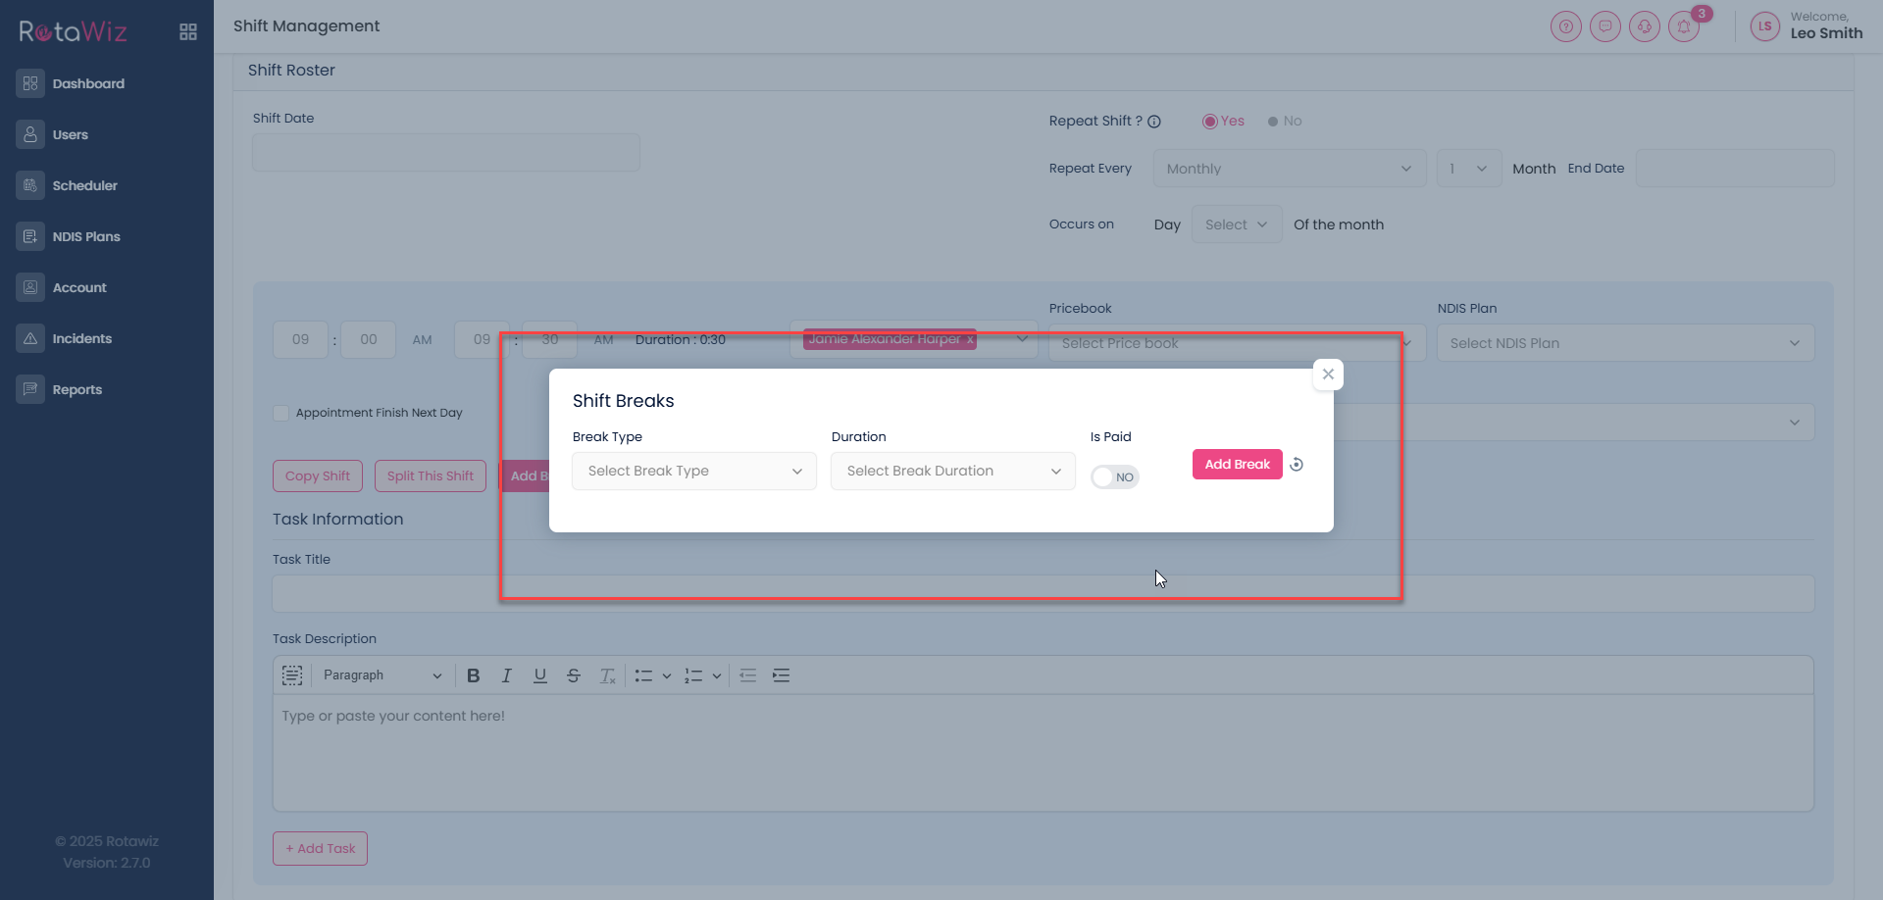
Task: Click the italic formatting icon
Action: coord(507,675)
